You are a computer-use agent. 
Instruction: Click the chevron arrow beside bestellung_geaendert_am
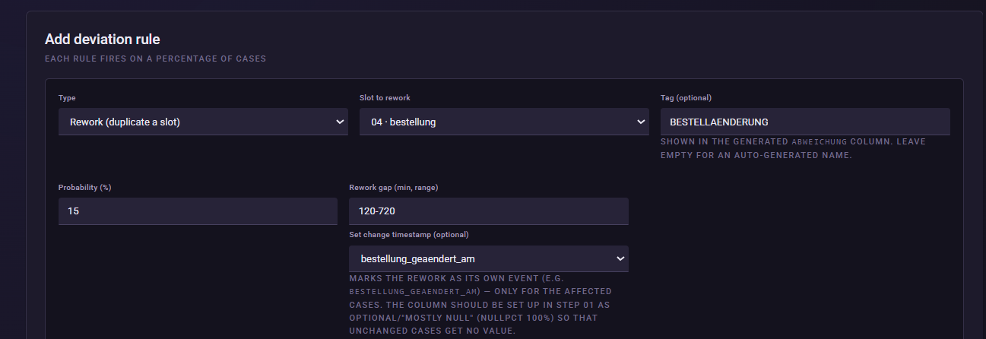click(620, 258)
